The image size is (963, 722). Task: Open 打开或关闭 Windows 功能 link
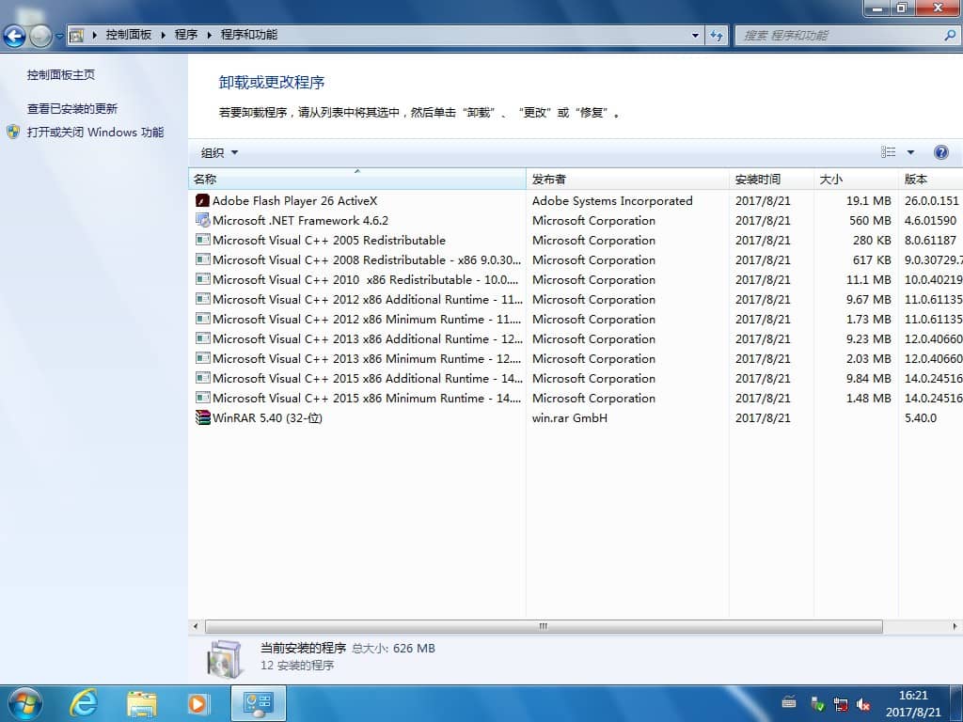(95, 133)
